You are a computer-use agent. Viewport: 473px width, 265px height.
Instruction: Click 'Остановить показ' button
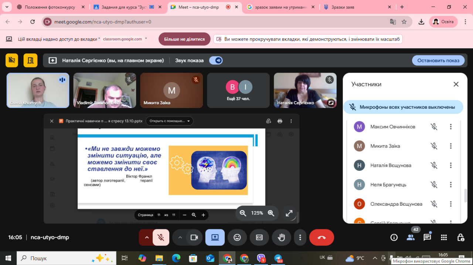pyautogui.click(x=438, y=60)
